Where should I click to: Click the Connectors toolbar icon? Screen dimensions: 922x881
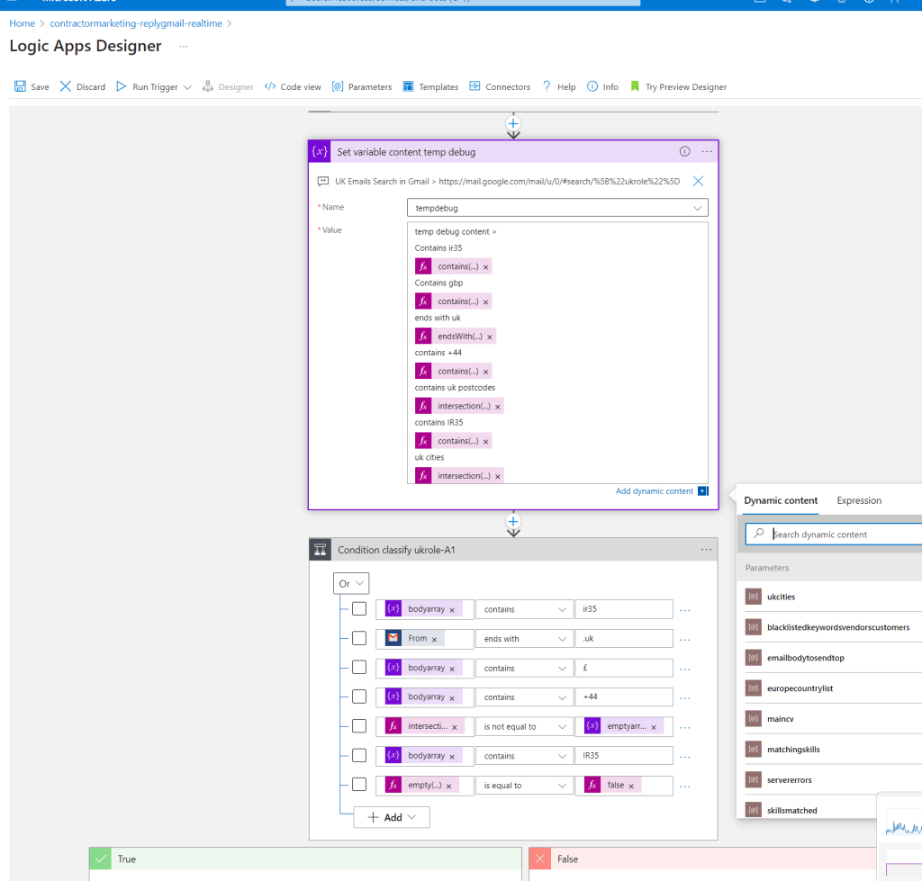[x=475, y=86]
